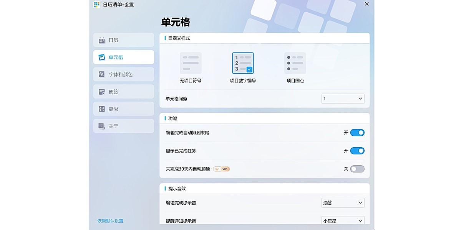Open the 单元格间隙 dropdown
The image size is (461, 230).
click(x=342, y=99)
